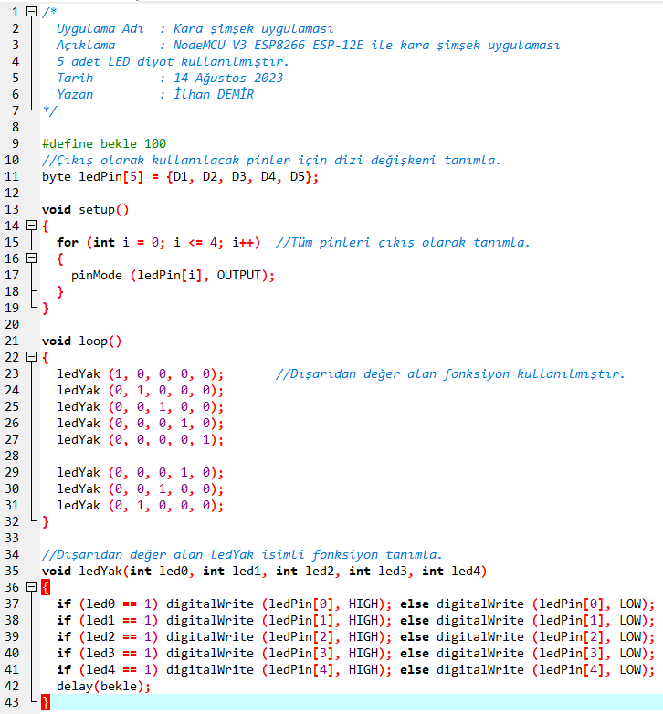
Task: Click the 'delay(bekle);' statement
Action: point(103,687)
